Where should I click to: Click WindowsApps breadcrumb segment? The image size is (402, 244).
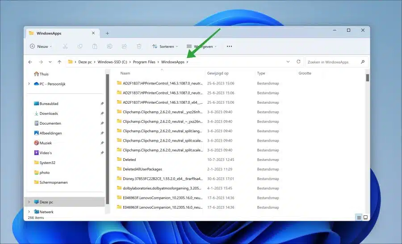pyautogui.click(x=173, y=62)
